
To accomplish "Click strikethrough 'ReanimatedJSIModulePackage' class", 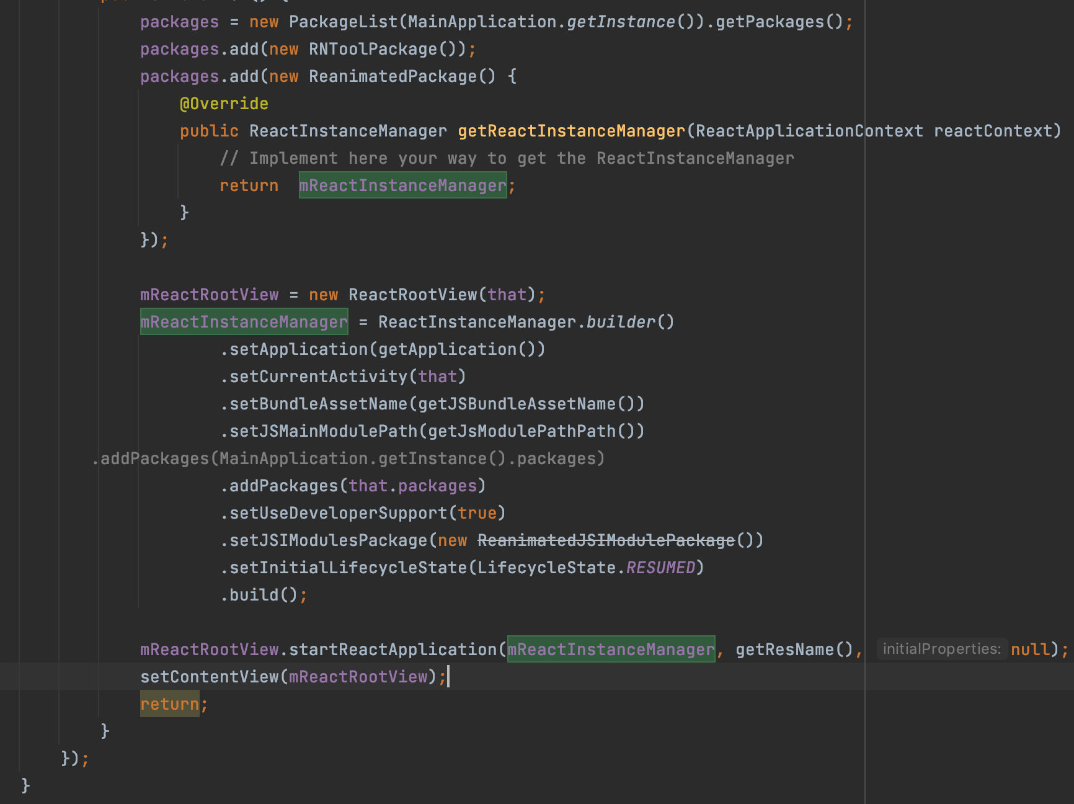I will click(606, 540).
